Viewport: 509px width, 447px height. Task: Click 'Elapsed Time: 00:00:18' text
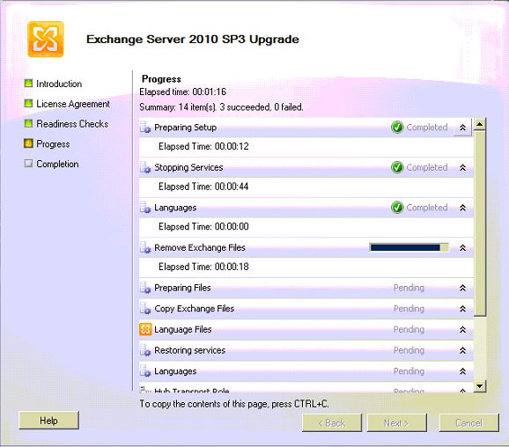[203, 267]
